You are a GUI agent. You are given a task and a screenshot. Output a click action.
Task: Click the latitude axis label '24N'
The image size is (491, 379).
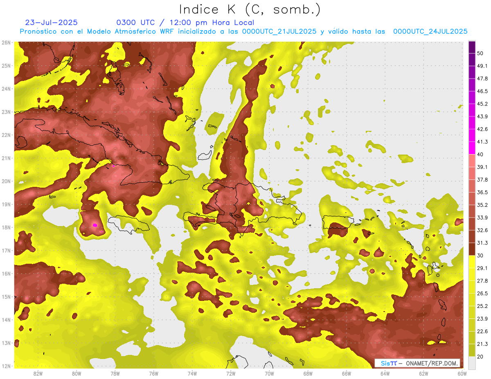6,89
